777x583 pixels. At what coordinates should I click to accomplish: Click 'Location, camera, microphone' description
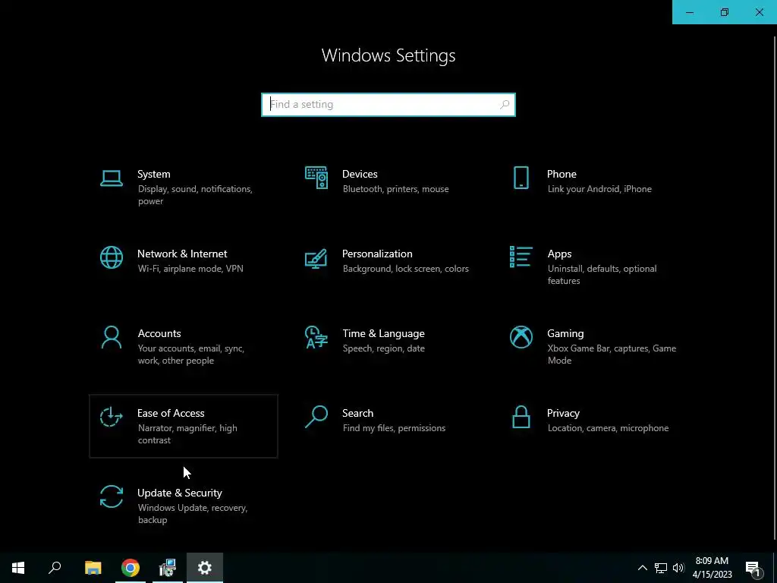click(608, 428)
